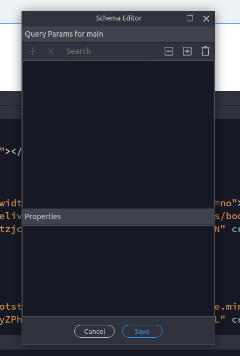240x356 pixels.
Task: Click the add parameter plus icon
Action: pyautogui.click(x=33, y=51)
